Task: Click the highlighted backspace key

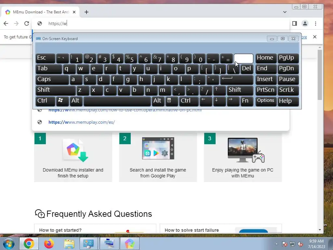Action: (x=243, y=58)
